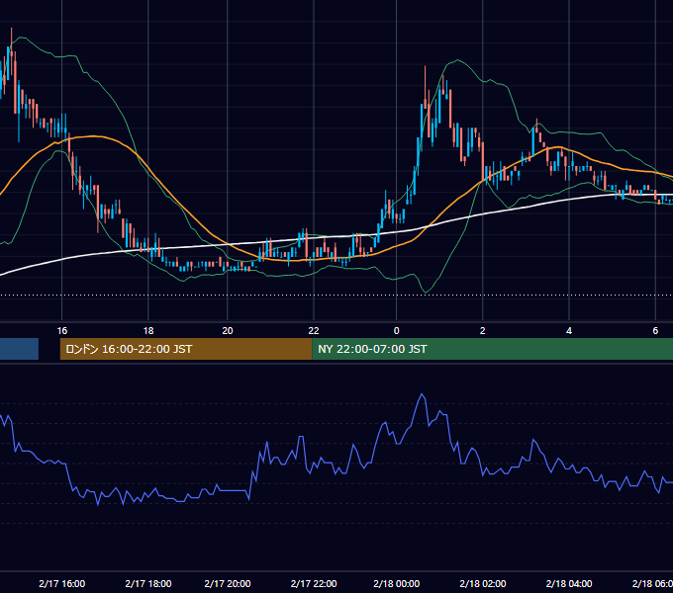Click the 2/18 02:00 label on the indicator axis
This screenshot has width=673, height=593.
pos(483,583)
